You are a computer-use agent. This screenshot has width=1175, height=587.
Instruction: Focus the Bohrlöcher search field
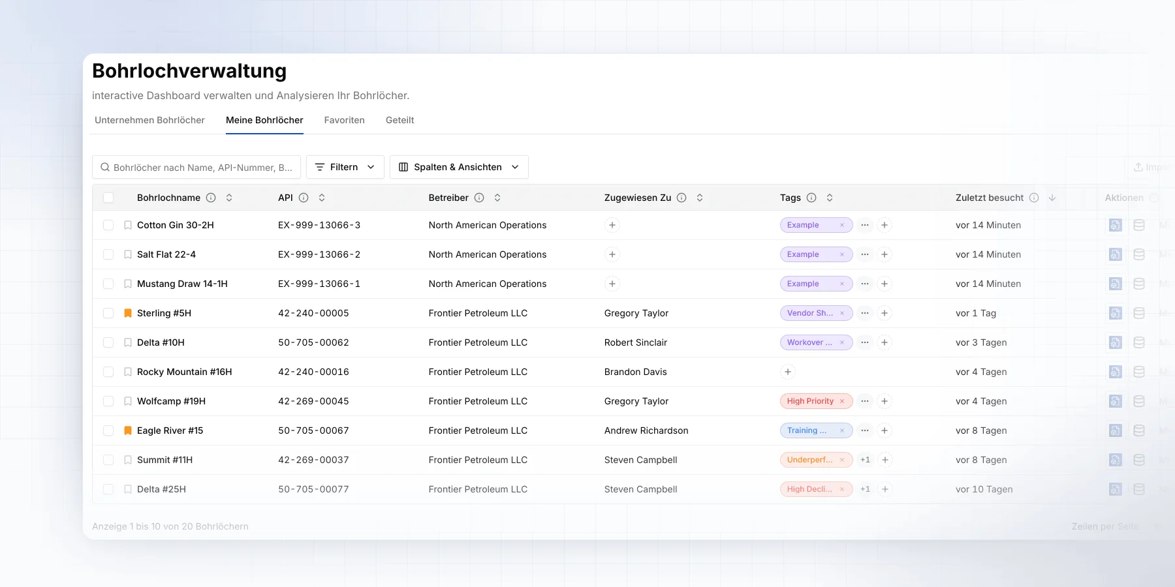click(x=196, y=167)
